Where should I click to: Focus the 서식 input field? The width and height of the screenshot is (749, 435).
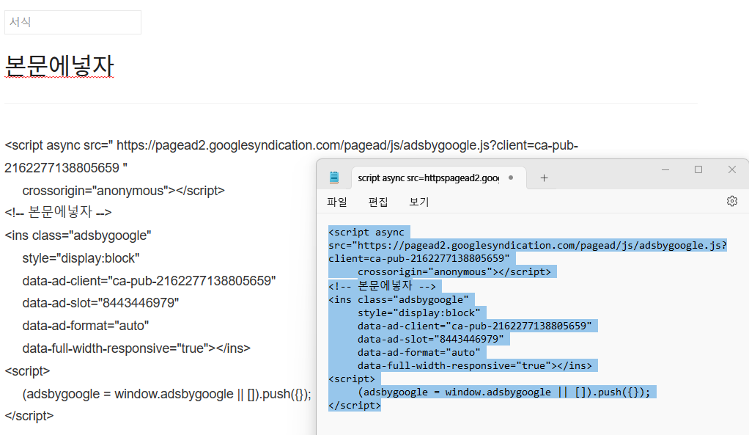(73, 23)
